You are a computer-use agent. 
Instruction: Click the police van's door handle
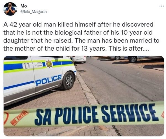39,64
